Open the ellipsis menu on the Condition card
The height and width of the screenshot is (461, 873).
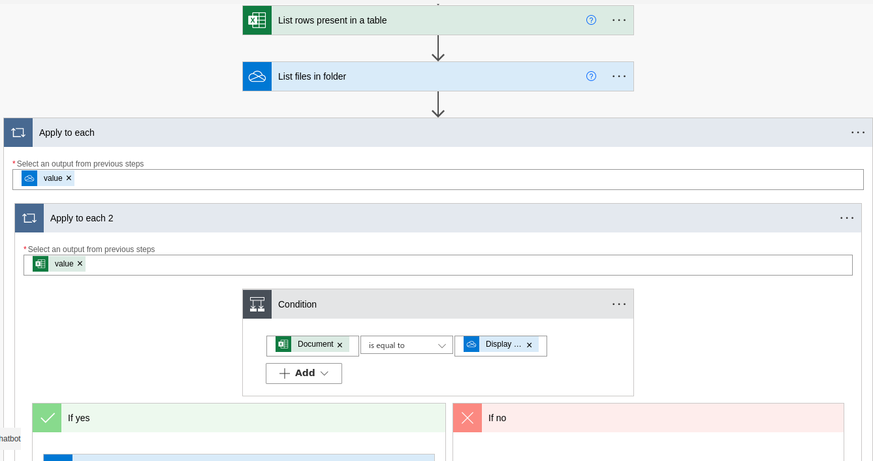click(618, 304)
